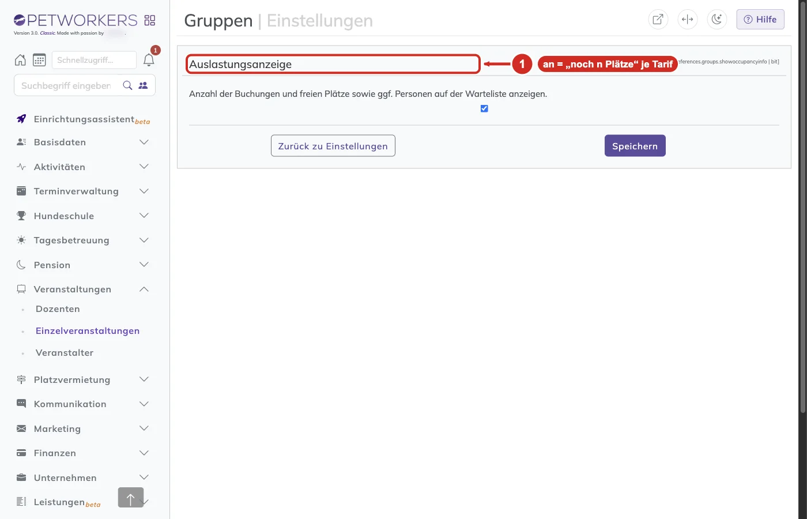Open Finanzen menu entry

point(55,453)
